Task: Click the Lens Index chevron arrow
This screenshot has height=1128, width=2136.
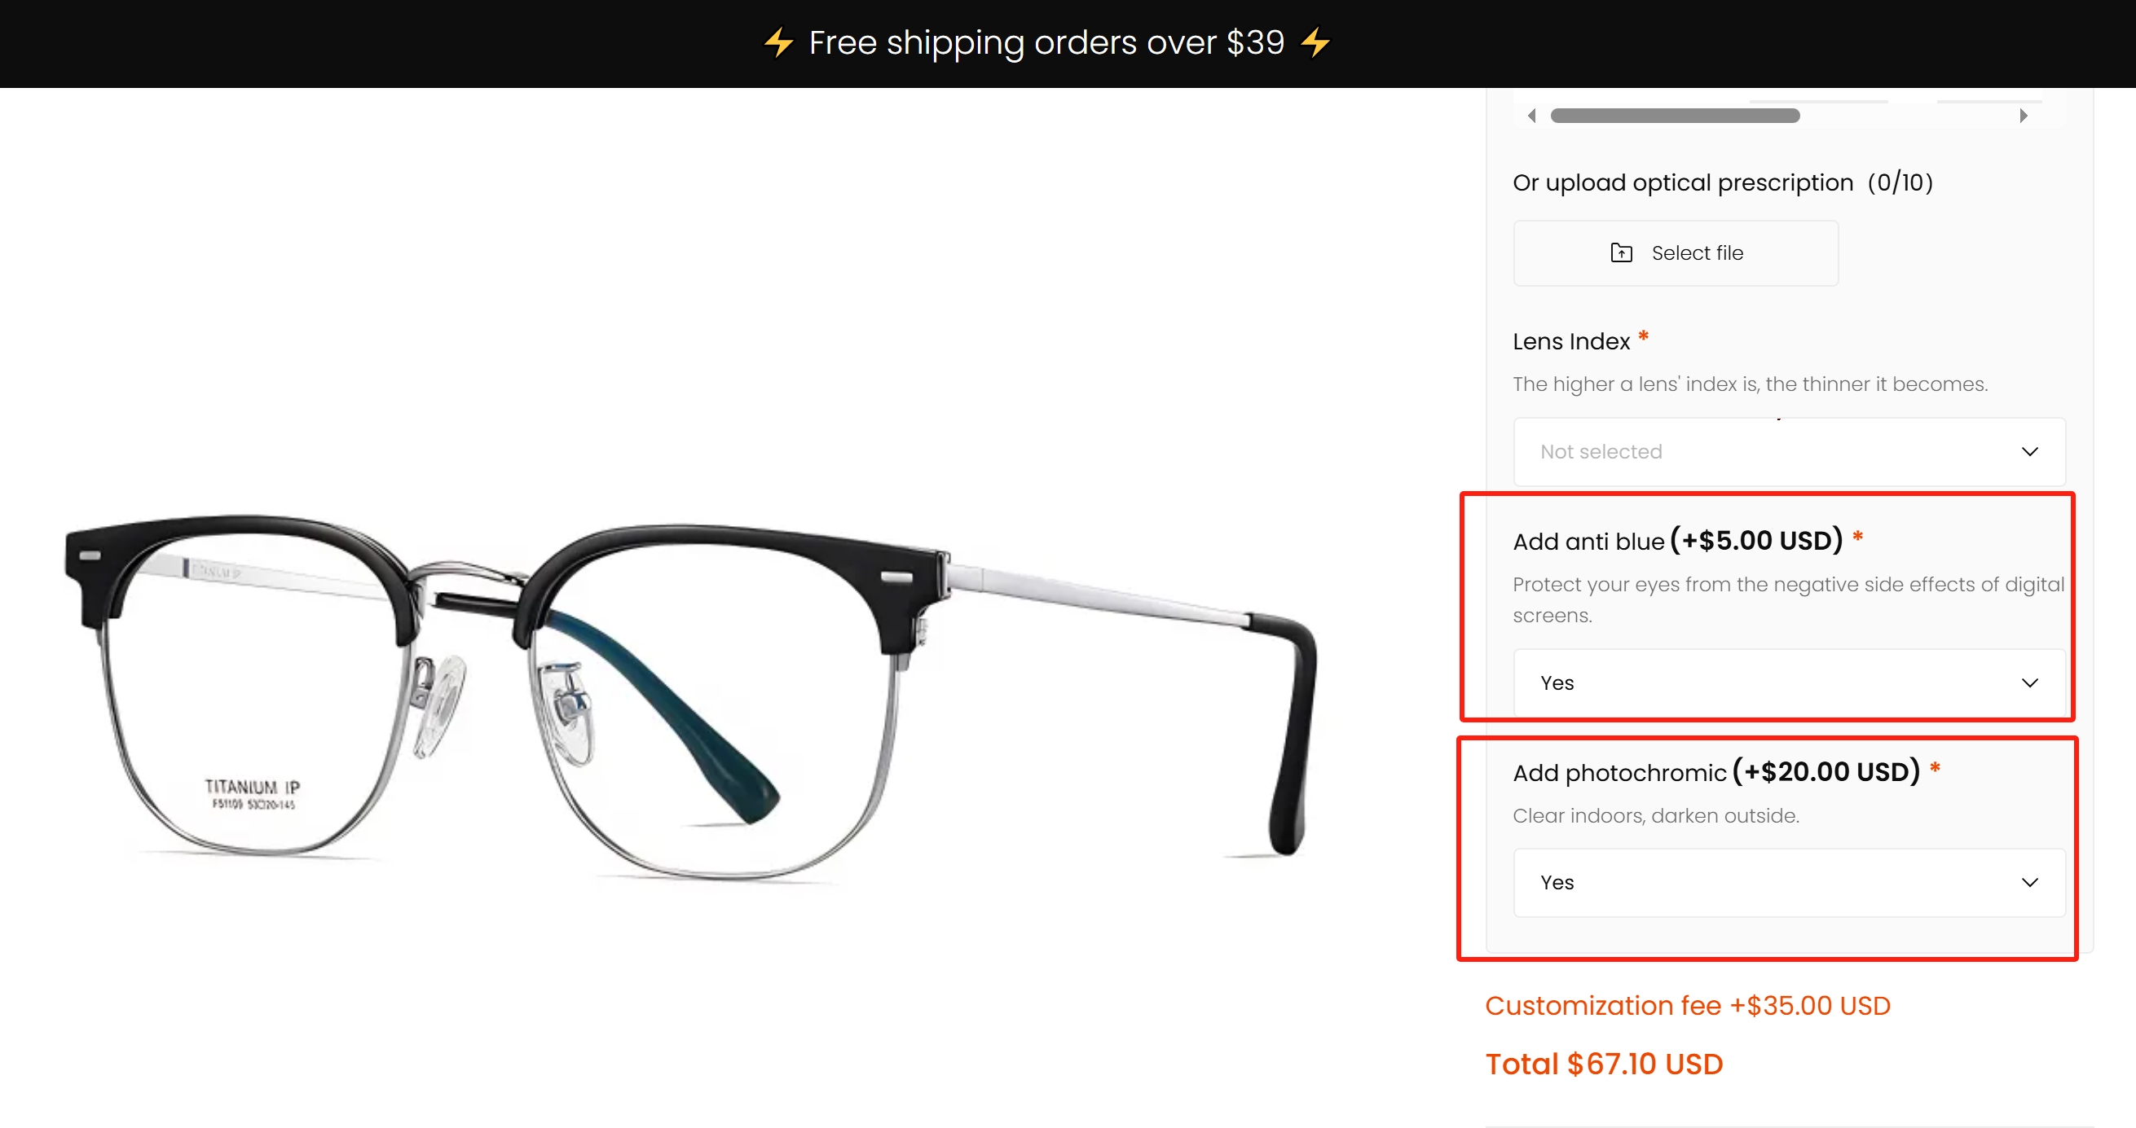Action: pos(2029,452)
